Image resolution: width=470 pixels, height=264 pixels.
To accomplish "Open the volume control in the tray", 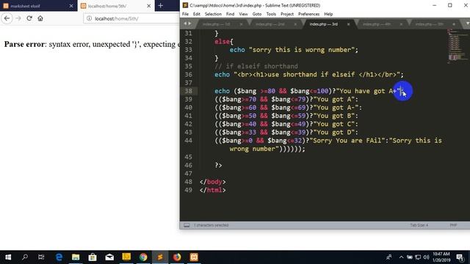I will click(426, 257).
